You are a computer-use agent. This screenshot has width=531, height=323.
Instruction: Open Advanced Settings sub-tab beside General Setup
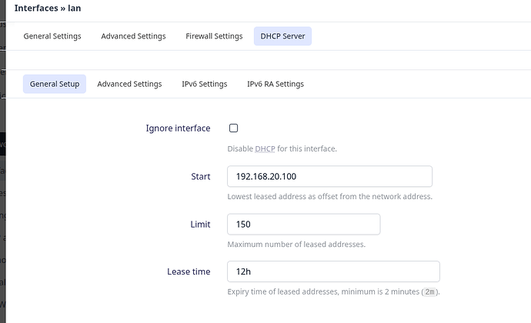coord(129,84)
